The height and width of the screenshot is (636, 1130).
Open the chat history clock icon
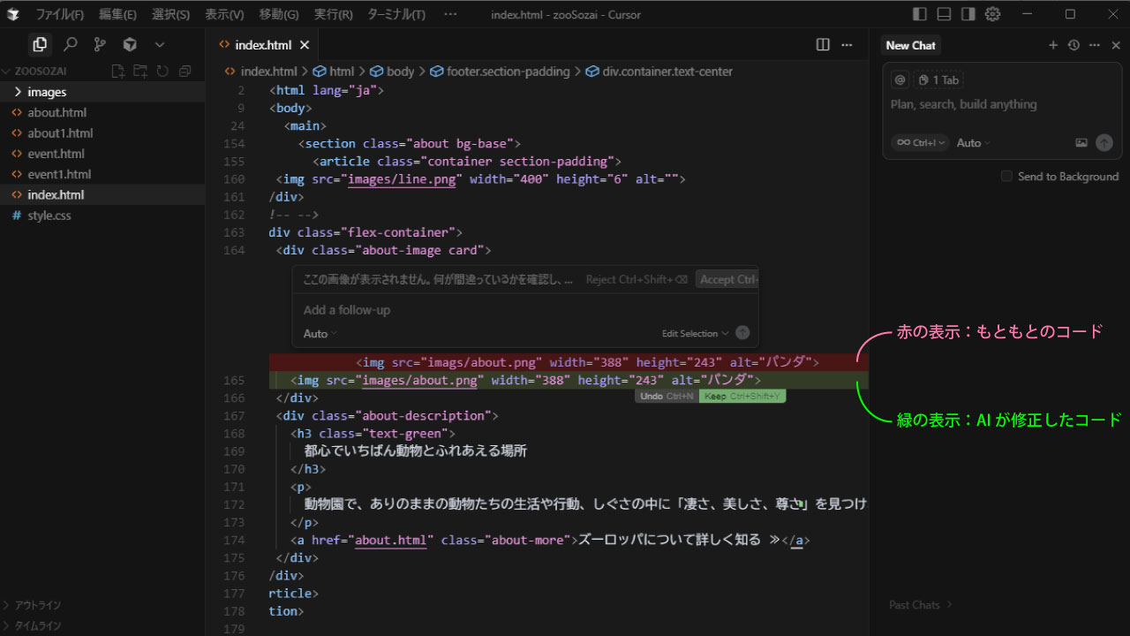point(1073,45)
